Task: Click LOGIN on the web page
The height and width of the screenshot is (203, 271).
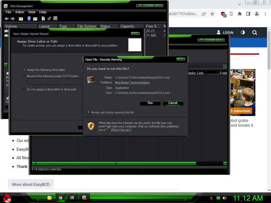Action: tap(225, 33)
